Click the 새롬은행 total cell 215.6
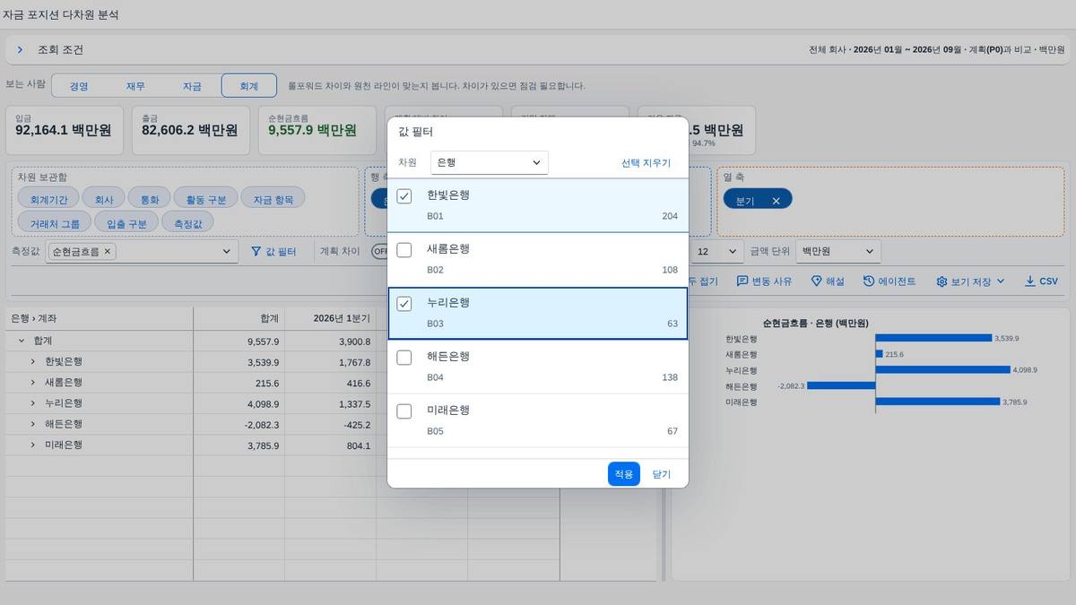Screen dimensions: 1076x605 pyautogui.click(x=239, y=383)
